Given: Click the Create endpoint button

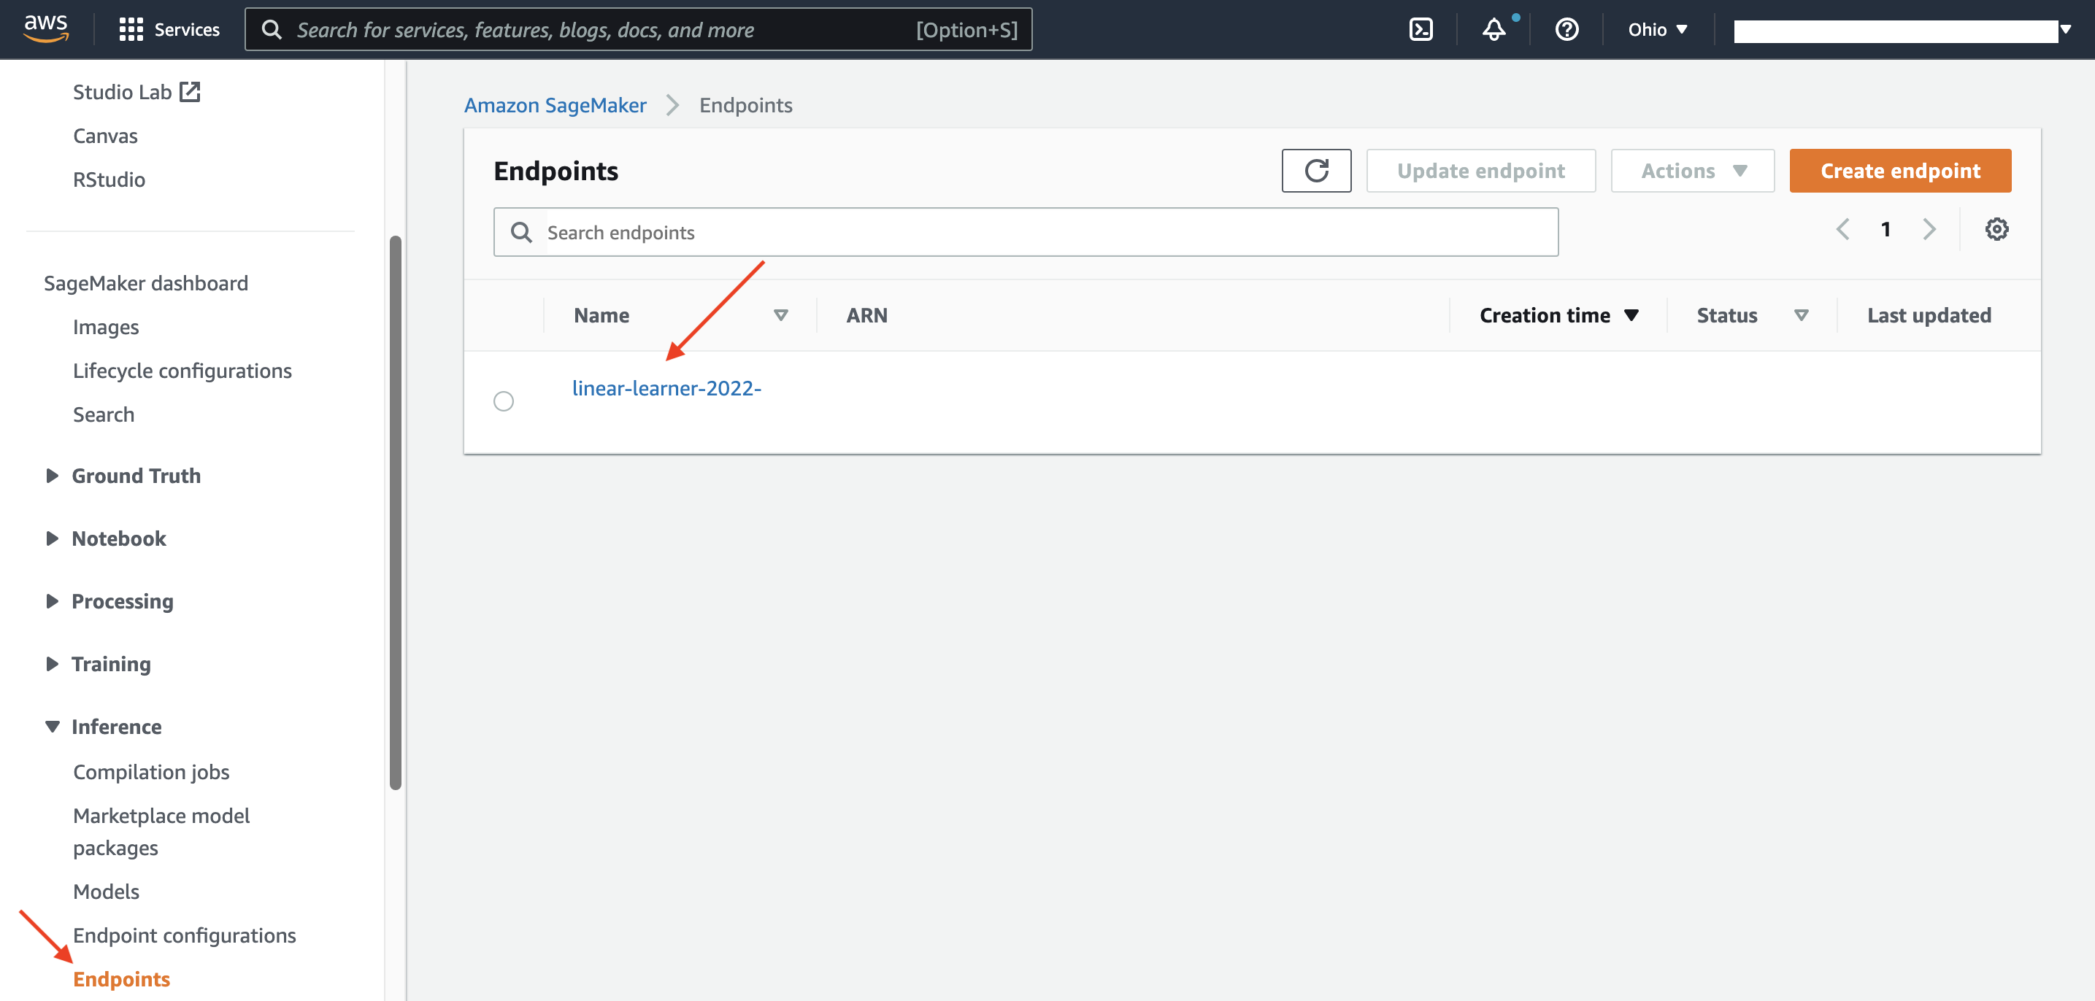Looking at the screenshot, I should click(x=1900, y=171).
